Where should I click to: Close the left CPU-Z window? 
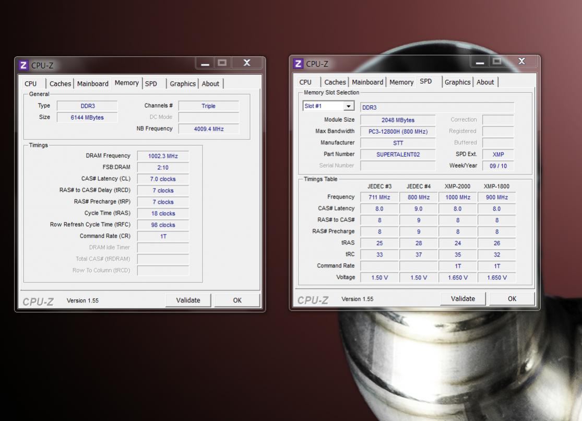click(x=247, y=63)
